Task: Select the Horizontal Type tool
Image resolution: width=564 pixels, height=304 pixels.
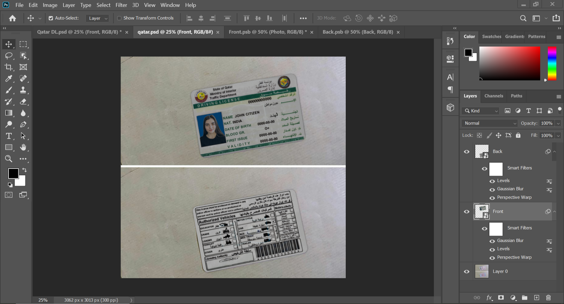Action: (9, 136)
